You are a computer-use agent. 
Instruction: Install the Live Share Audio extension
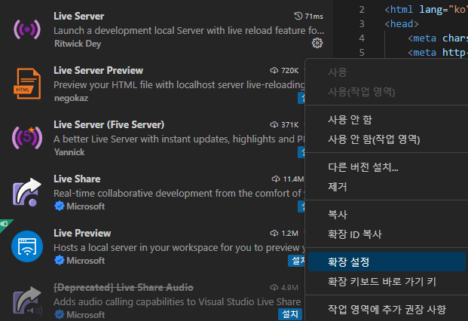(290, 314)
